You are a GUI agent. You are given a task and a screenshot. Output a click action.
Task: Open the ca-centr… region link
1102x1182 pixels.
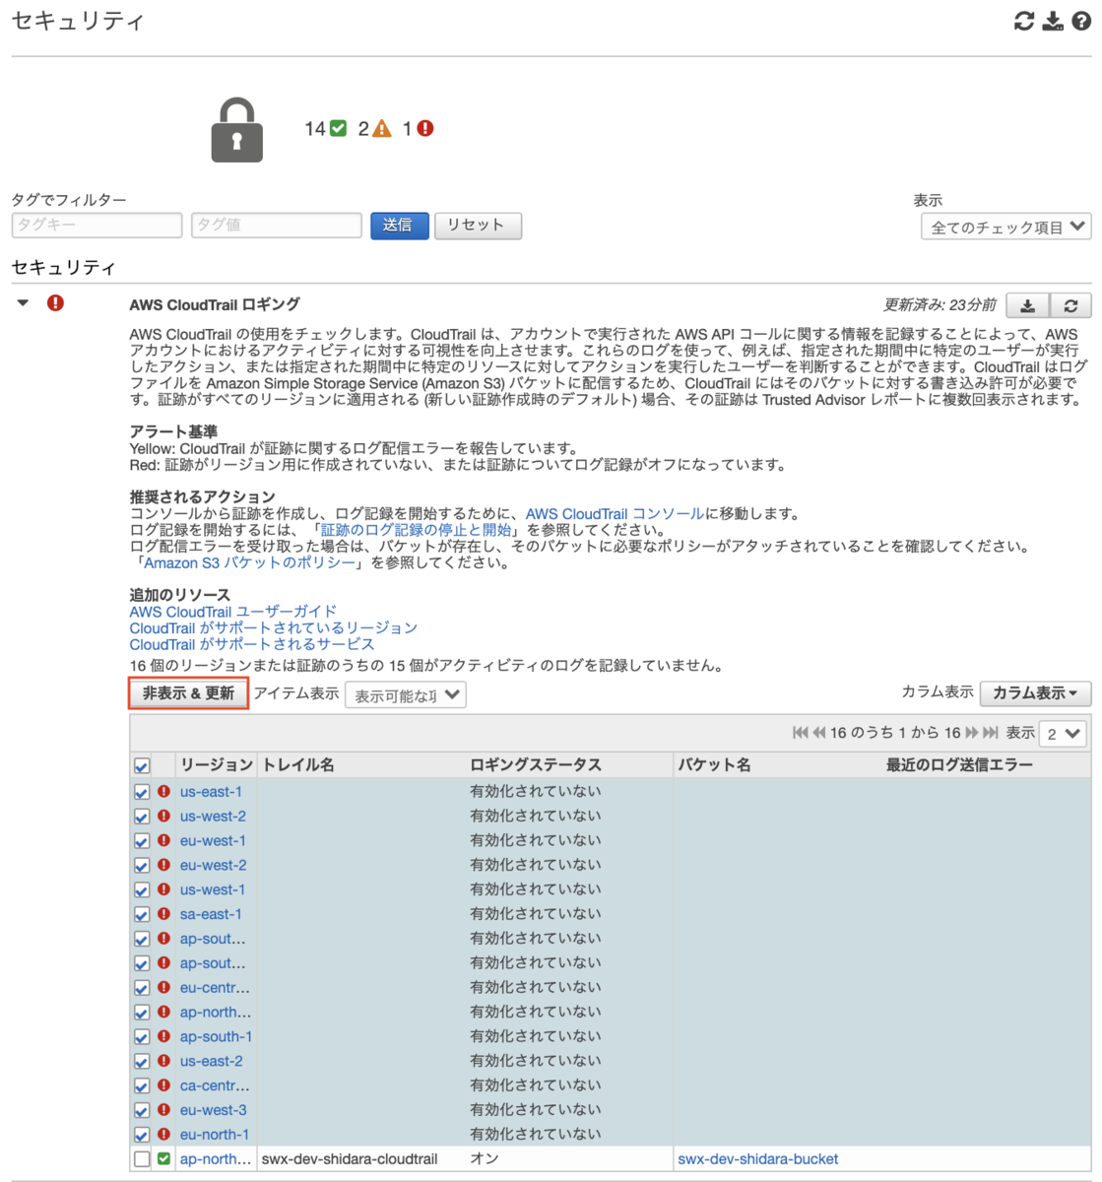click(x=215, y=1085)
